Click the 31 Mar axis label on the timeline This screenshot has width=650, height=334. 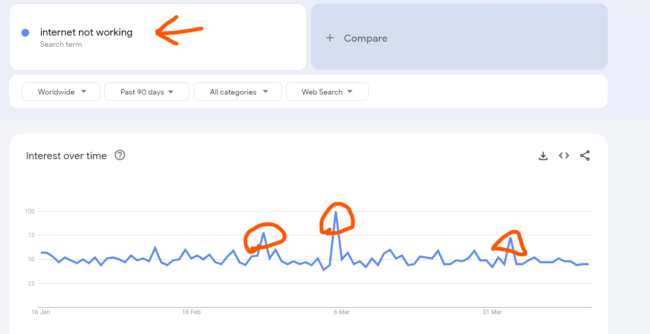coord(492,312)
